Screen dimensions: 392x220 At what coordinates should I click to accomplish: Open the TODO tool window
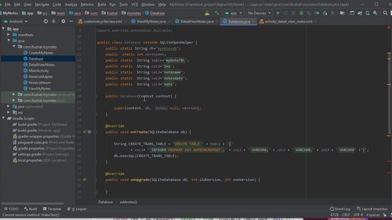pyautogui.click(x=11, y=209)
